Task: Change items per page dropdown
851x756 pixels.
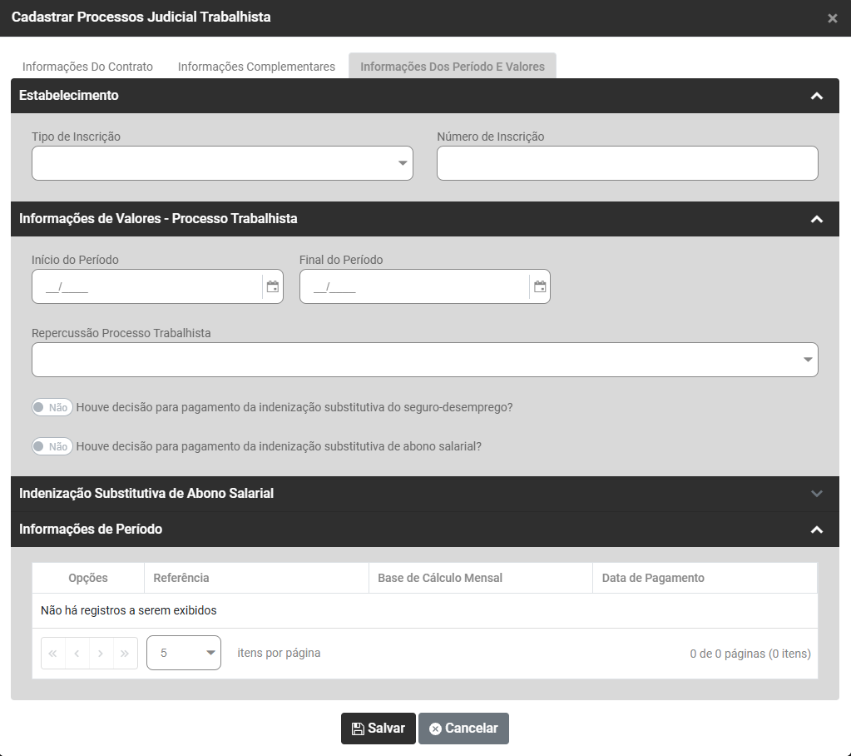Action: 183,653
